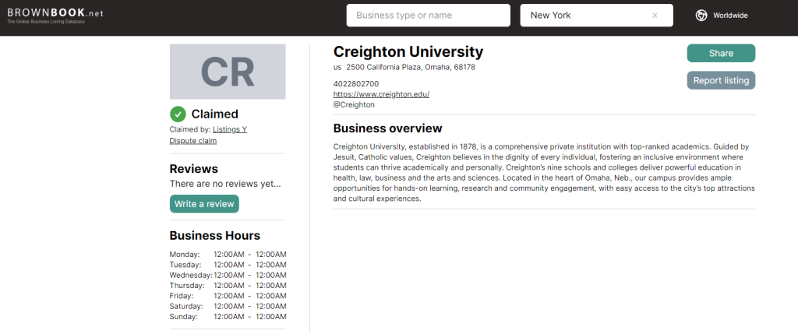
Task: Click the Business overview heading
Action: [388, 128]
